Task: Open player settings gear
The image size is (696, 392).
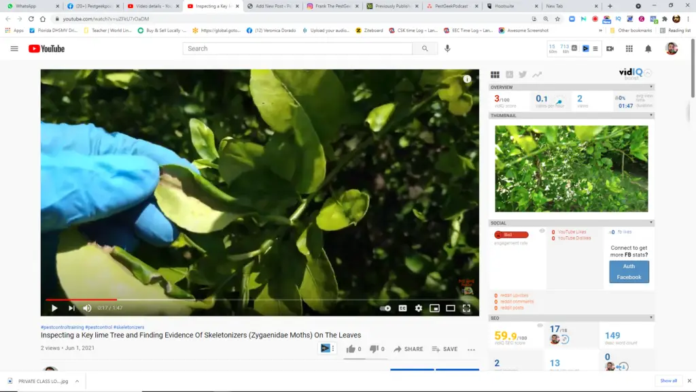Action: coord(419,308)
